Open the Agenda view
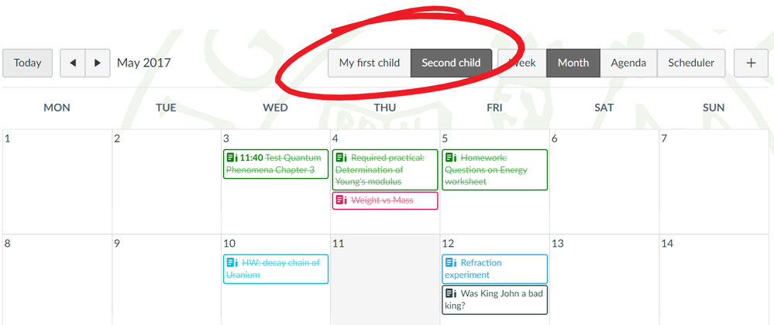The image size is (774, 325). [628, 63]
